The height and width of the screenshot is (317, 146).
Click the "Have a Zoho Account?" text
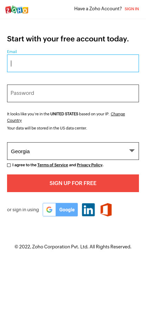click(x=98, y=9)
